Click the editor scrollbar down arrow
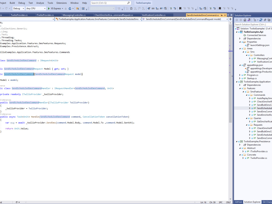 coord(230,199)
